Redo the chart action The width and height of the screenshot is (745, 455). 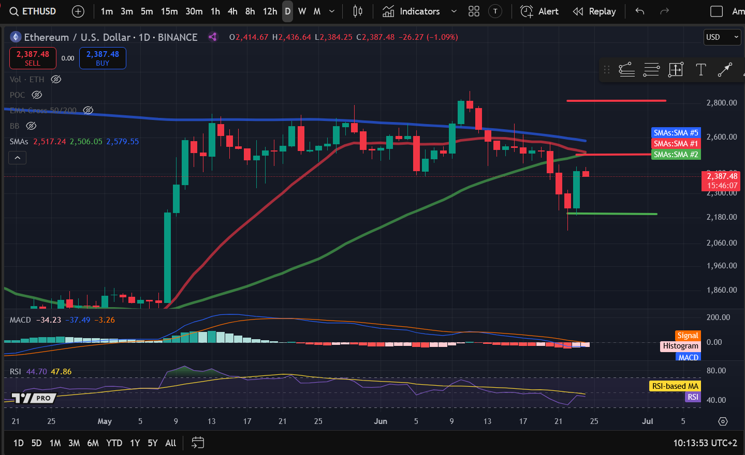665,11
